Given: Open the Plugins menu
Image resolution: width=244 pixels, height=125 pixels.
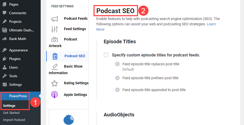Looking at the screenshot, I should (x=15, y=59).
